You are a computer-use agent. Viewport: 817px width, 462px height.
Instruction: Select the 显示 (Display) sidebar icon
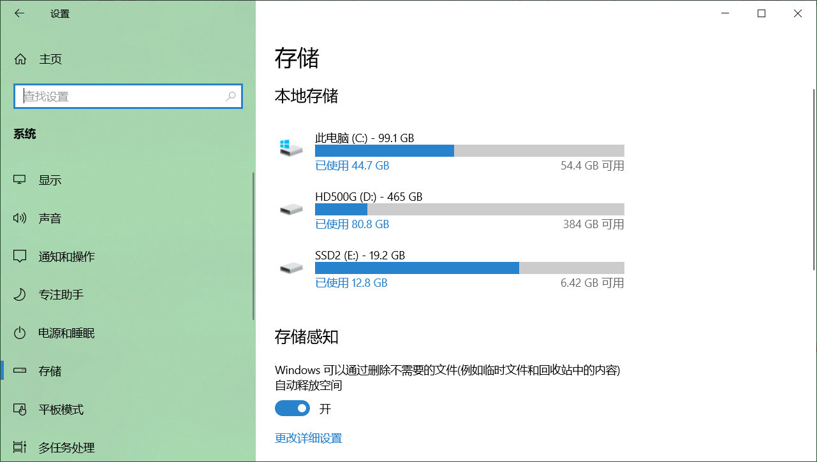point(20,180)
